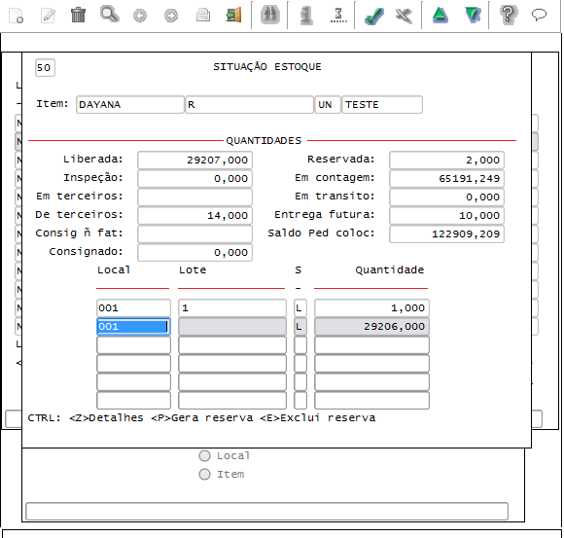
Task: Click the new document icon
Action: pyautogui.click(x=17, y=16)
